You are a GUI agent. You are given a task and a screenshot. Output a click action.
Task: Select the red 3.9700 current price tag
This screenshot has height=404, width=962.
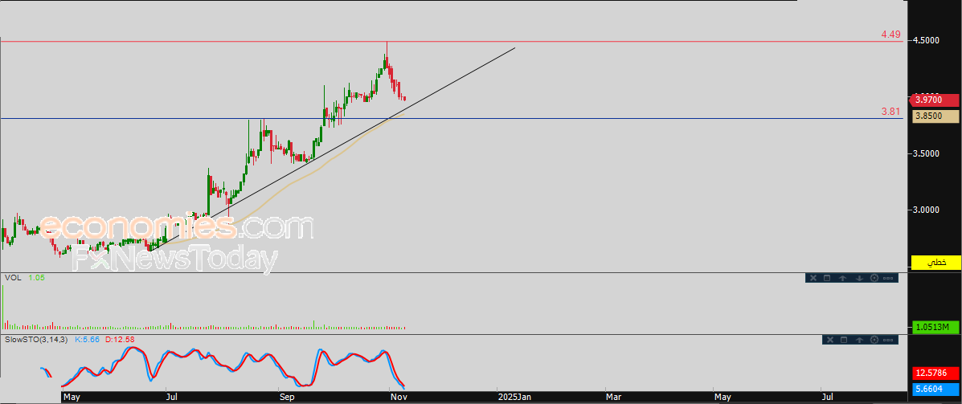[935, 100]
